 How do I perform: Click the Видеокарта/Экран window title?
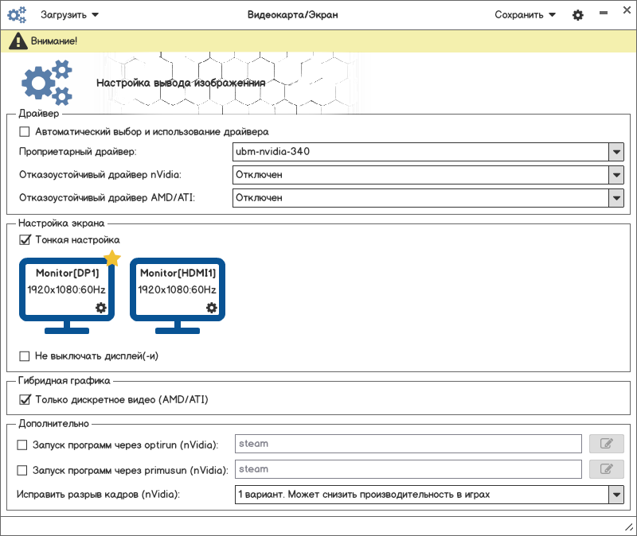click(x=292, y=15)
